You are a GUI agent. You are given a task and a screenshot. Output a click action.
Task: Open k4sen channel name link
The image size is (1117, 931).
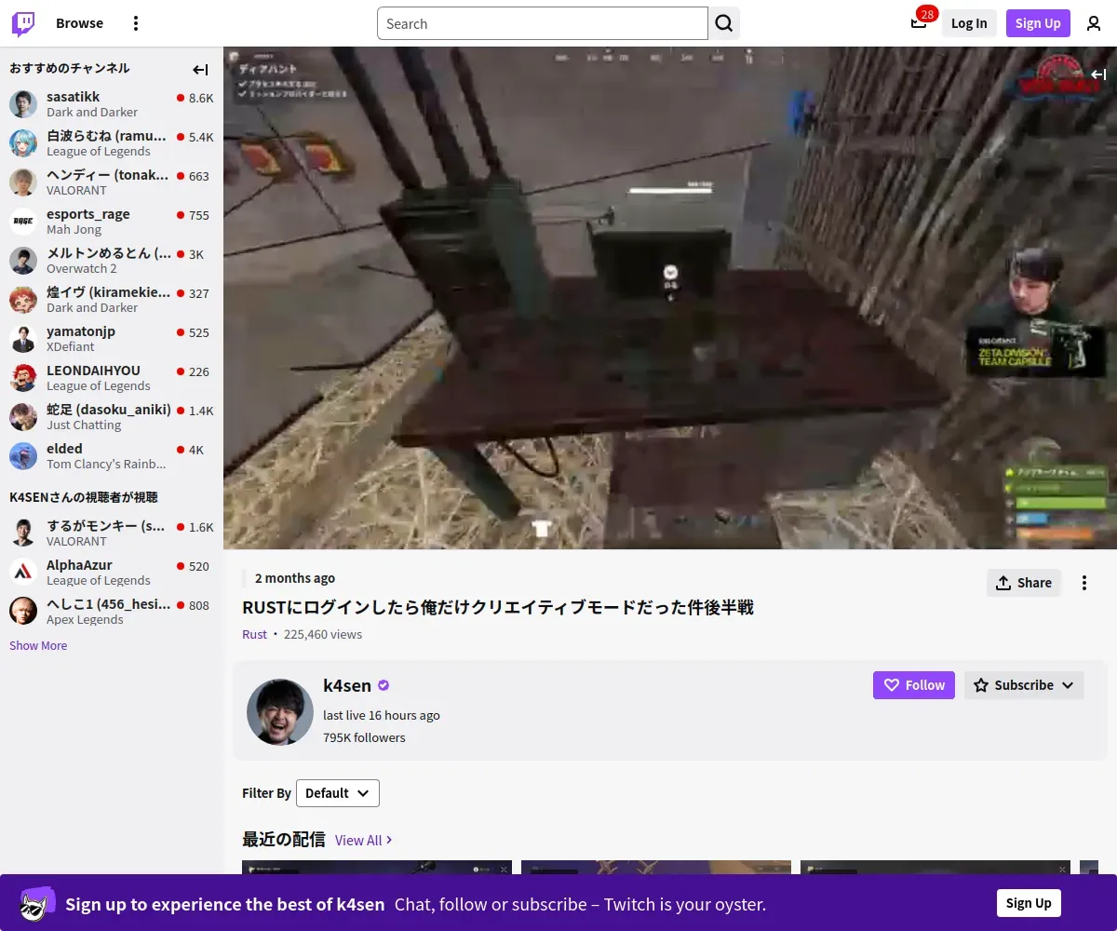[x=347, y=685]
